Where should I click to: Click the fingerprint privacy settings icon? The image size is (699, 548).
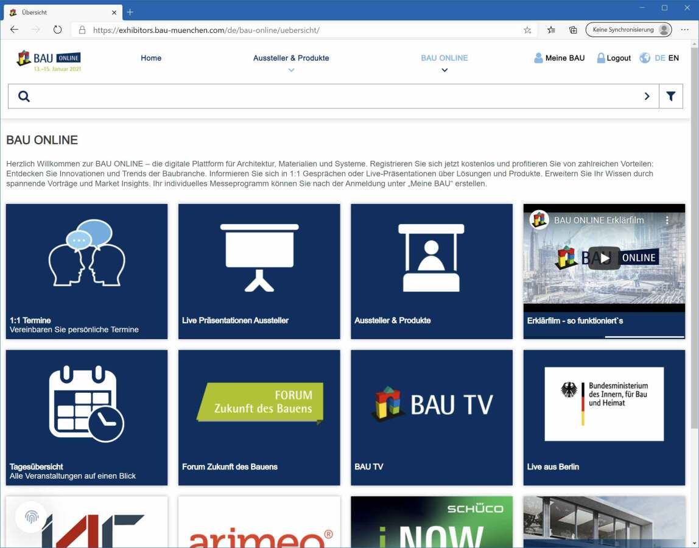tap(31, 517)
